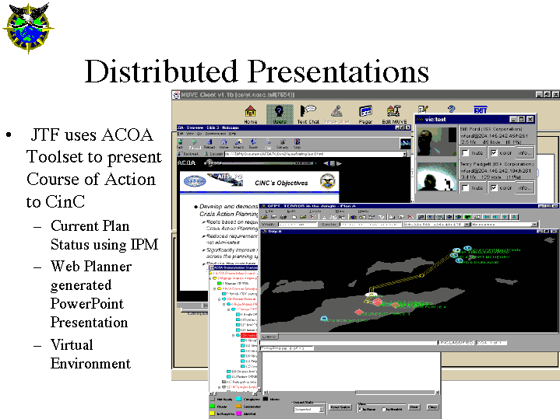Viewport: 560px width, 419px height.
Task: Click Close button beside Print button
Action: coord(433,407)
